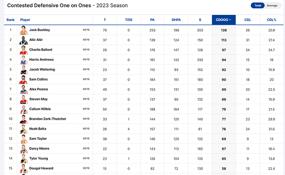Image resolution: width=285 pixels, height=175 pixels.
Task: Click Brandon Zerk-Thatcher's CDL% value 29.9
Action: pos(271,119)
